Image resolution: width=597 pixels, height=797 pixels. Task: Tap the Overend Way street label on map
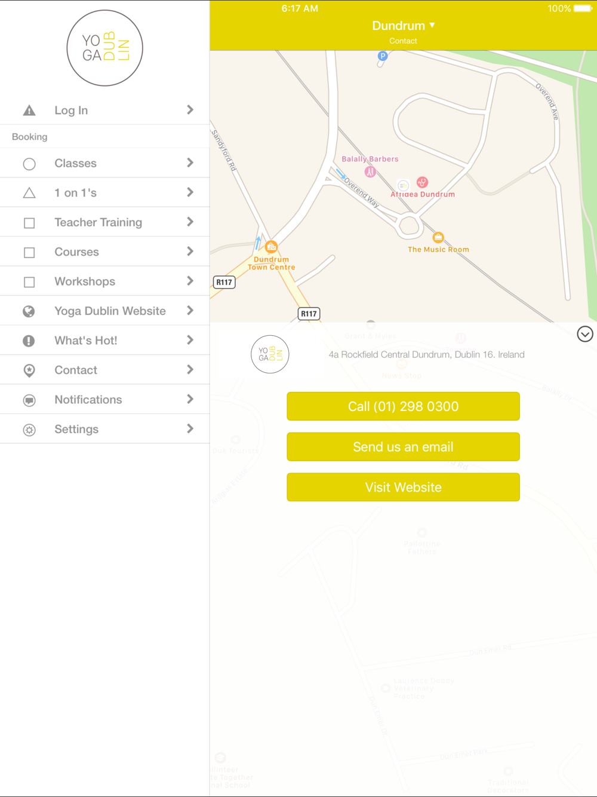(362, 192)
